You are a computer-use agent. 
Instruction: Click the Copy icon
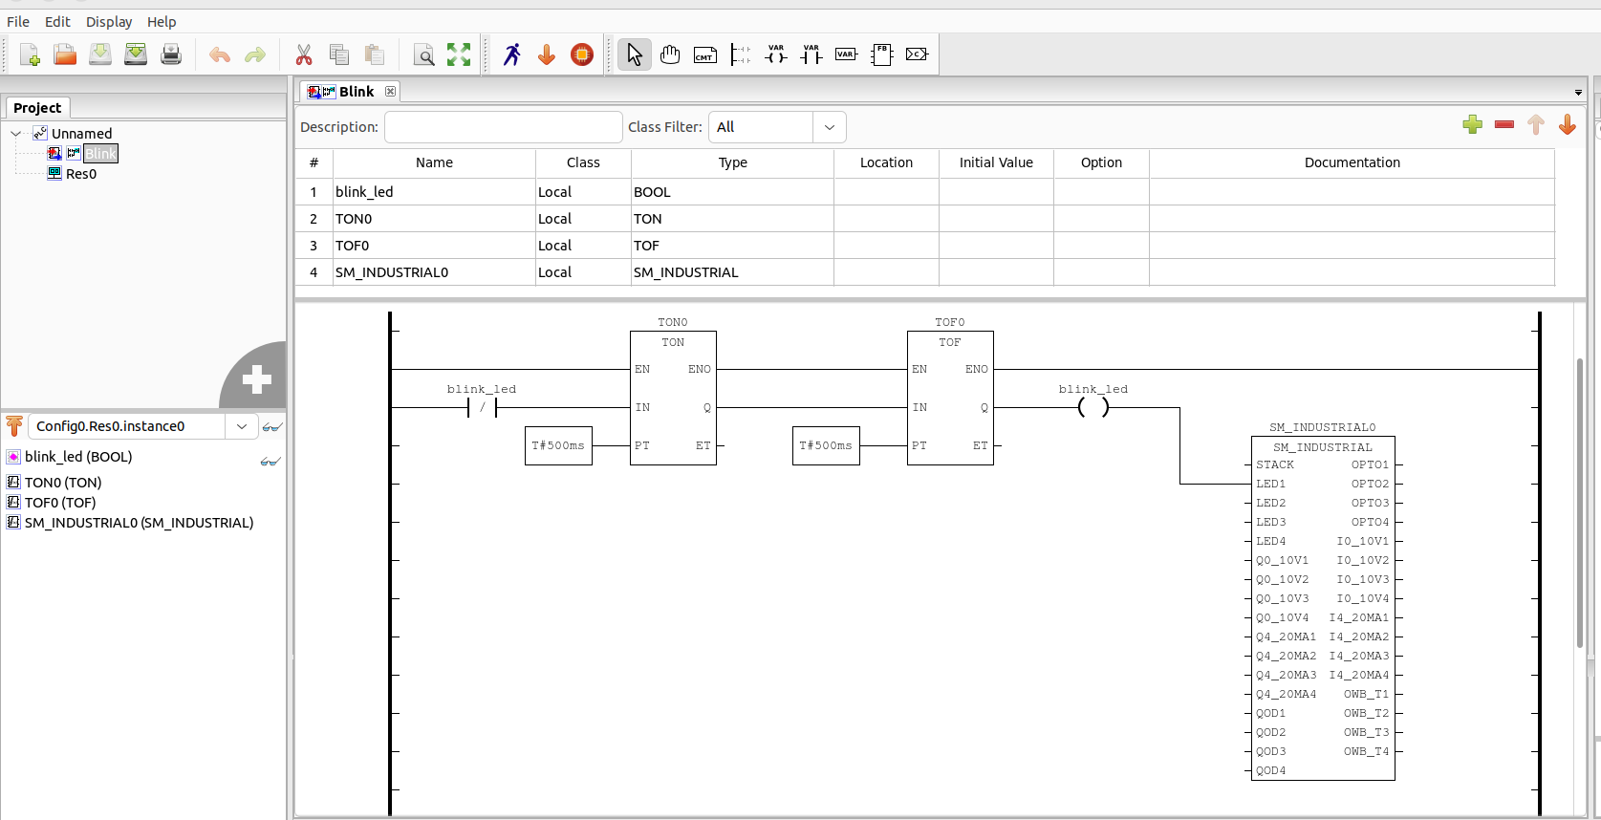[x=339, y=54]
